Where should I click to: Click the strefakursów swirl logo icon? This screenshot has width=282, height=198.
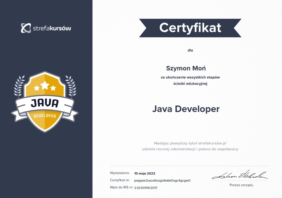click(26, 28)
